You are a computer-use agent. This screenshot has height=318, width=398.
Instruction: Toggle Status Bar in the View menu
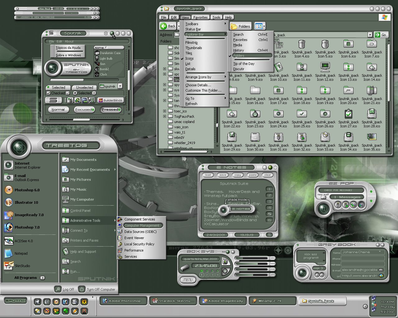(x=193, y=29)
